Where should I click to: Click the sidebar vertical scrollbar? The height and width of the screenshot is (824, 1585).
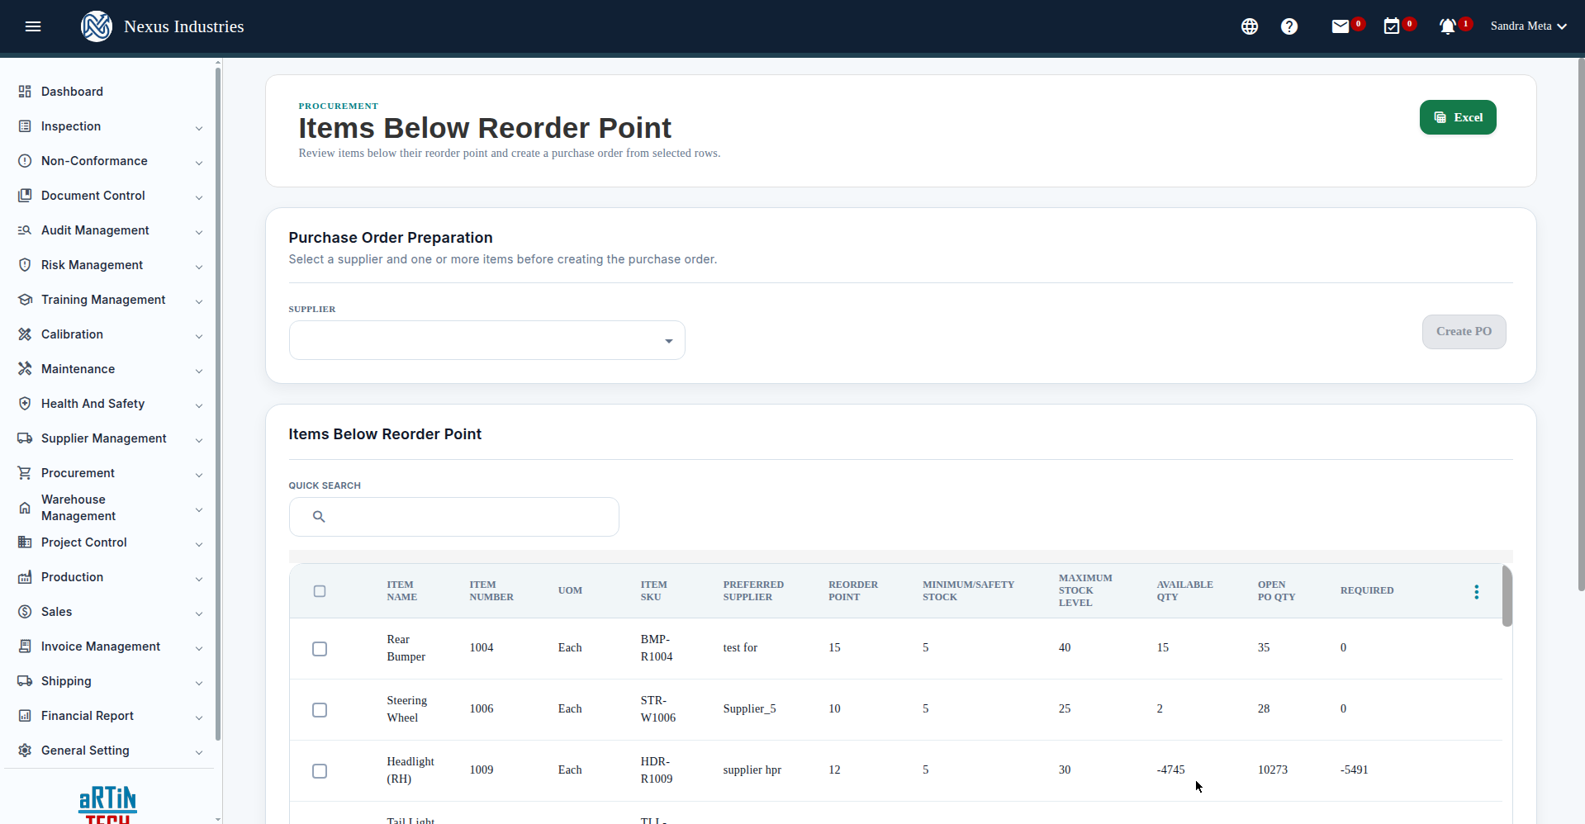tap(218, 405)
